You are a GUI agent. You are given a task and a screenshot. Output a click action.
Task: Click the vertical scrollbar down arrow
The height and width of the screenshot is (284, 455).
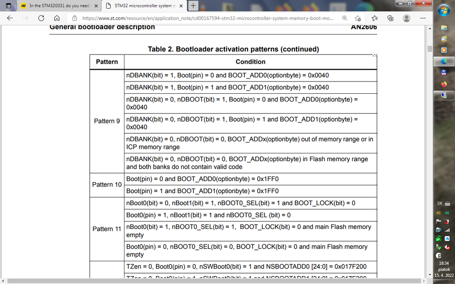point(430,275)
